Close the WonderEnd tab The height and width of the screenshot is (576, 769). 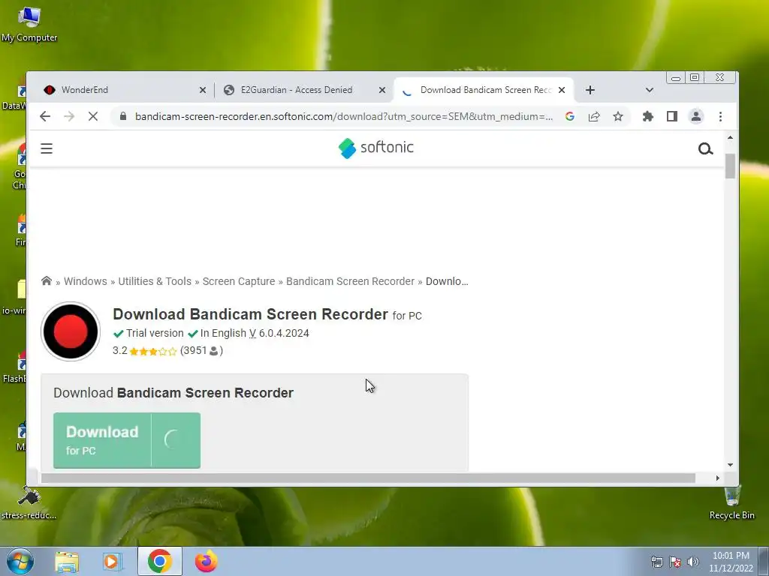(x=203, y=90)
